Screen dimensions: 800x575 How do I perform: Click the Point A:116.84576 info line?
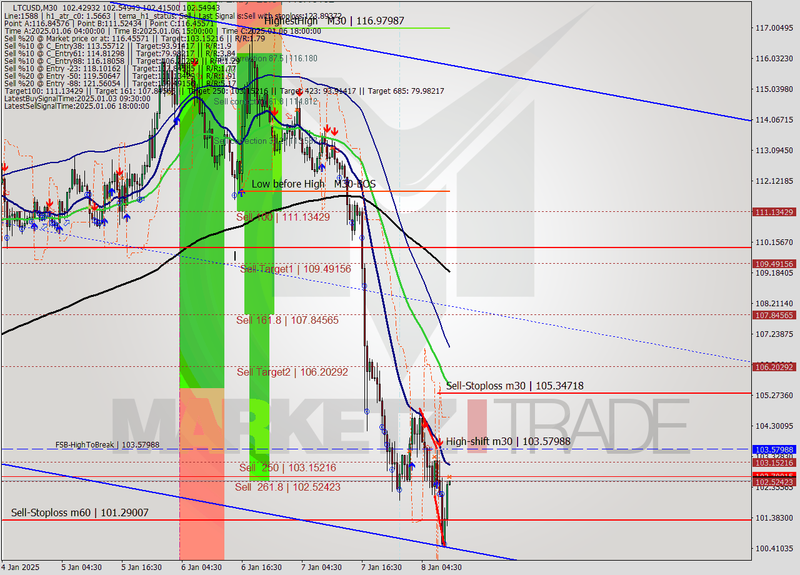coord(109,23)
